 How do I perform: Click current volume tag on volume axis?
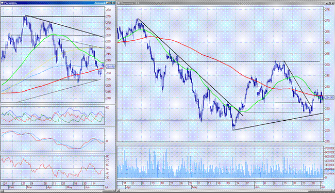coord(329,171)
